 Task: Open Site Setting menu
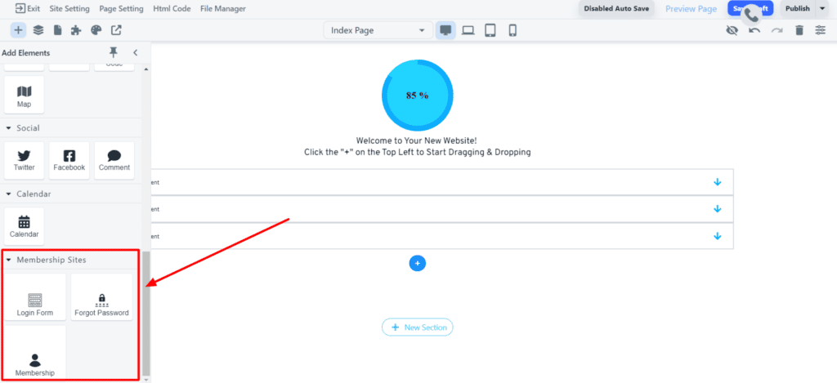(x=69, y=8)
